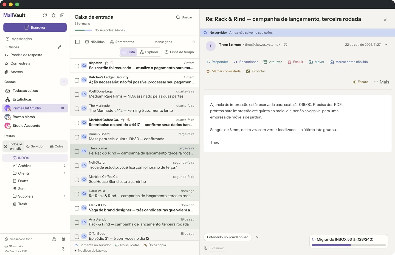Viewport: 395px width, 255px height.
Task: Open the Mensagens sort dropdown
Action: coord(174,42)
